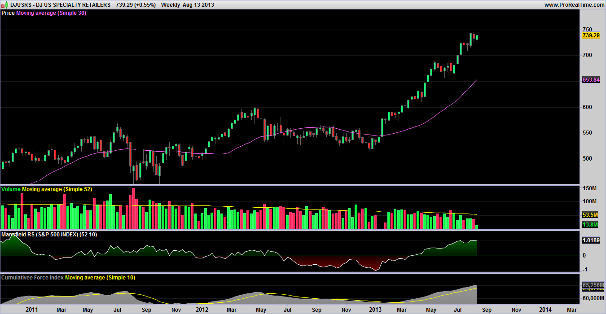This screenshot has height=314, width=606.
Task: Click the candlestick icon beside DJUSRS title
Action: coord(4,4)
